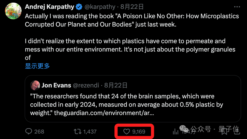View tweet analytics bar-chart icon
Screen dimensions: 247x139
click(176, 131)
